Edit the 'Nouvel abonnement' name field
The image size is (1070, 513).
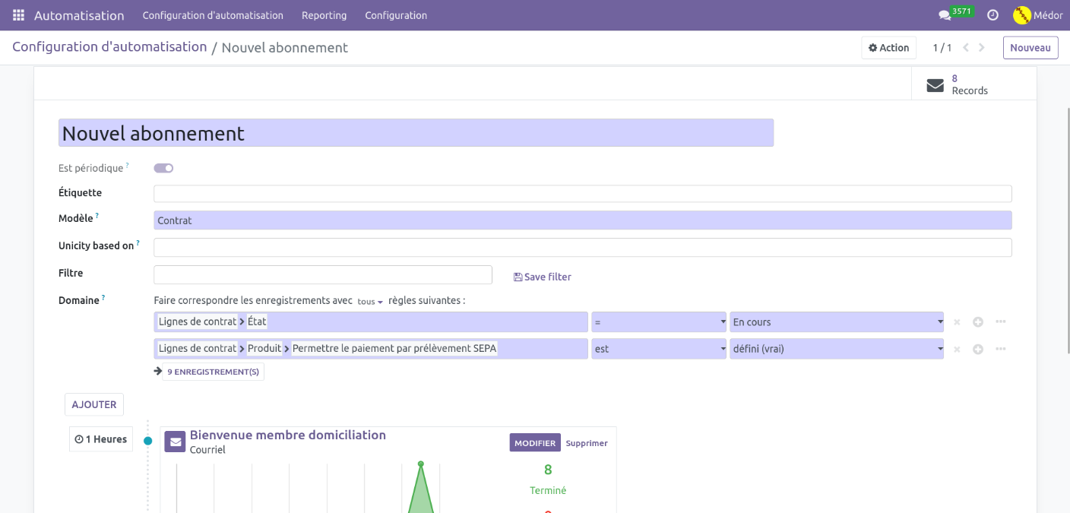point(416,133)
